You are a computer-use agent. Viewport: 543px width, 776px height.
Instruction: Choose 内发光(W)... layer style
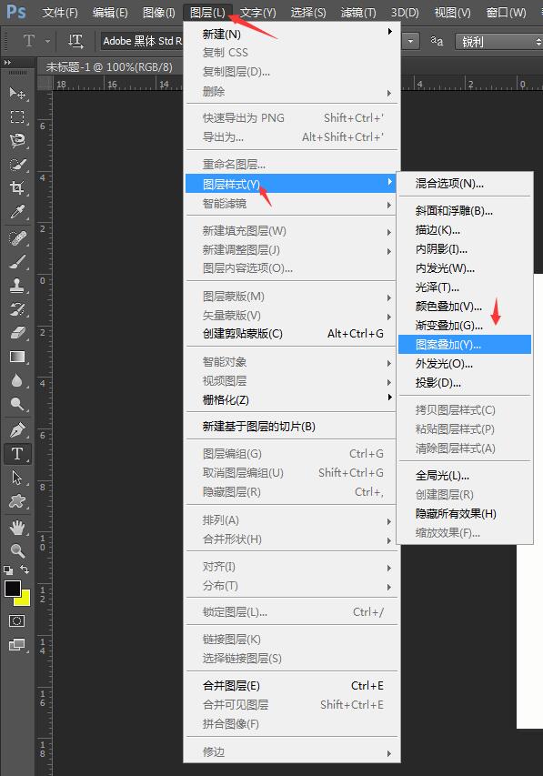click(x=464, y=268)
